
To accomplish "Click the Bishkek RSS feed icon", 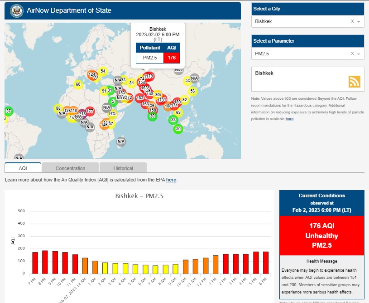I will pyautogui.click(x=354, y=82).
